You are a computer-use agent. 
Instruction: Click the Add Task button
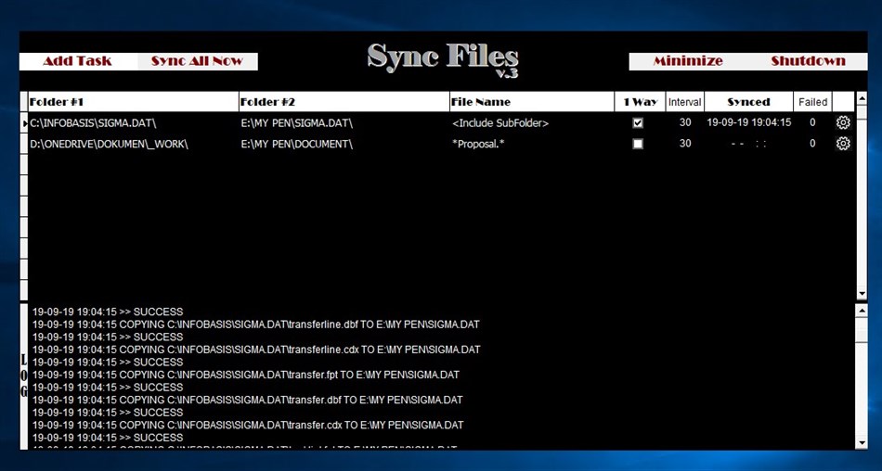(x=78, y=61)
